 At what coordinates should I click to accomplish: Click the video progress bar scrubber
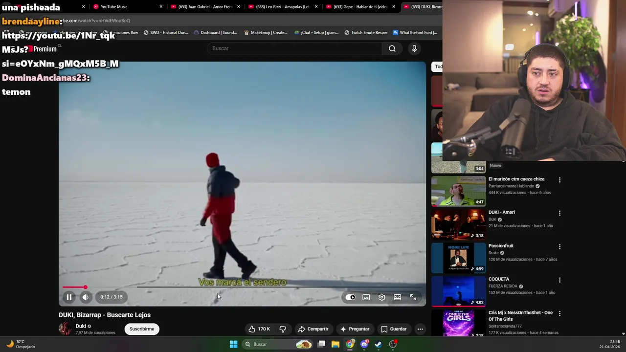click(85, 287)
